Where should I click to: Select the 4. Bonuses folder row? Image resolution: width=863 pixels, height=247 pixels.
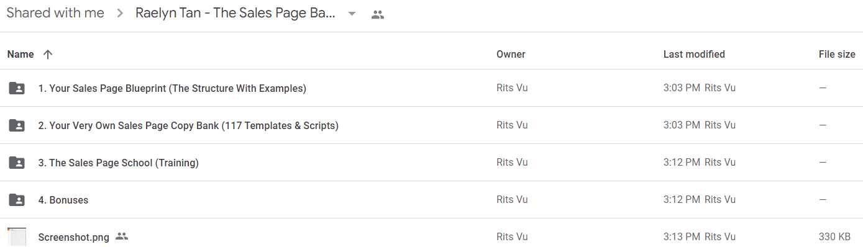431,200
